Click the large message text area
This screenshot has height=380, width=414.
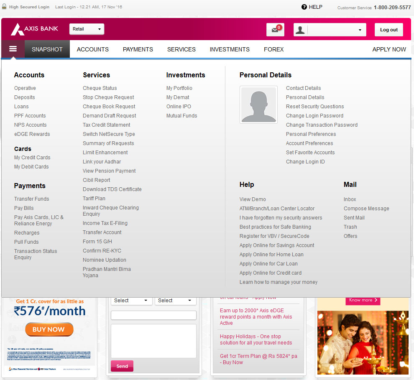[x=153, y=341]
